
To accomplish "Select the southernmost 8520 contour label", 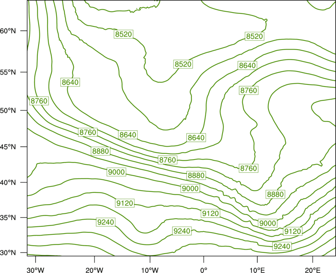I will [x=183, y=64].
